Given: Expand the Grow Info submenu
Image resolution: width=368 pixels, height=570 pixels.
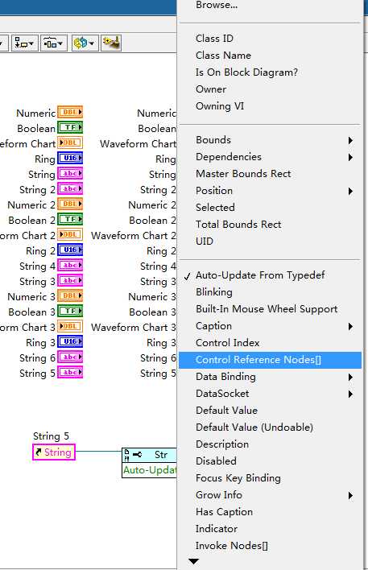Looking at the screenshot, I should coord(270,495).
